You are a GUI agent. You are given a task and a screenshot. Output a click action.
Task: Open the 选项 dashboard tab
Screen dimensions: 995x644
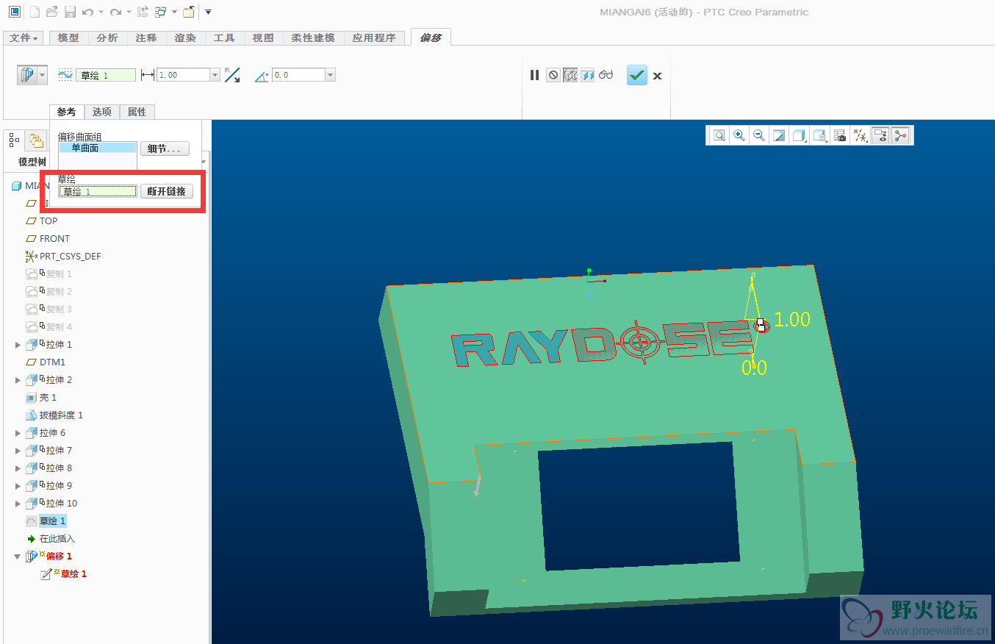click(x=101, y=112)
